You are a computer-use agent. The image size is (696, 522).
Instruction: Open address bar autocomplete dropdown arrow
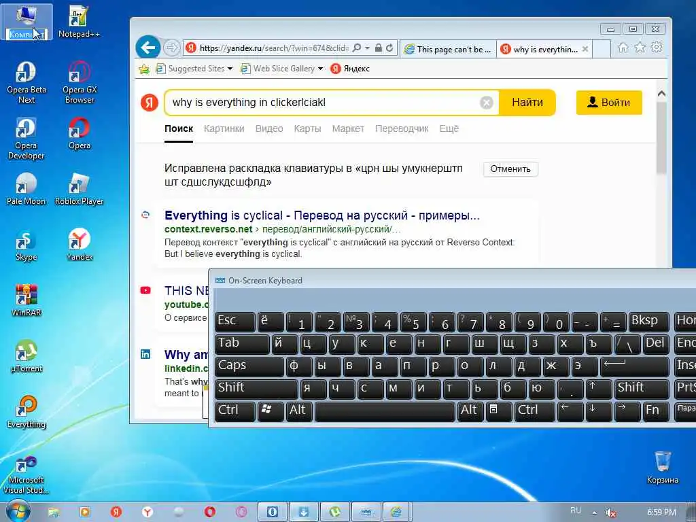(x=368, y=48)
